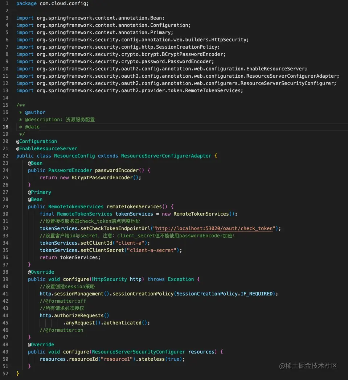
Task: Click line number 39 in the gutter
Action: [x=5, y=279]
